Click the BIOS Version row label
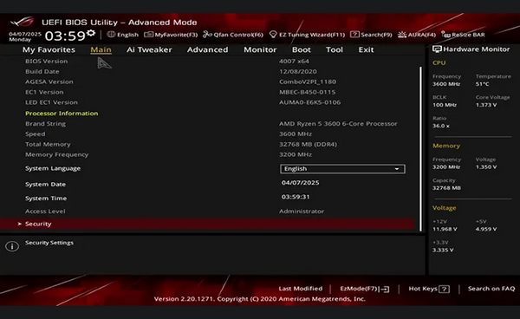 [47, 62]
